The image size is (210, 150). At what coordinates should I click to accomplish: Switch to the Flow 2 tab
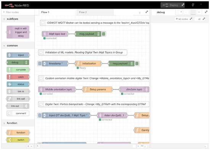coord(95,12)
